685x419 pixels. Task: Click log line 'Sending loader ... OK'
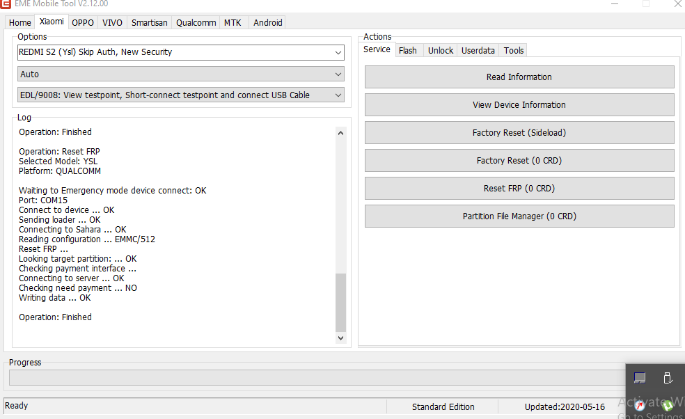(x=59, y=220)
